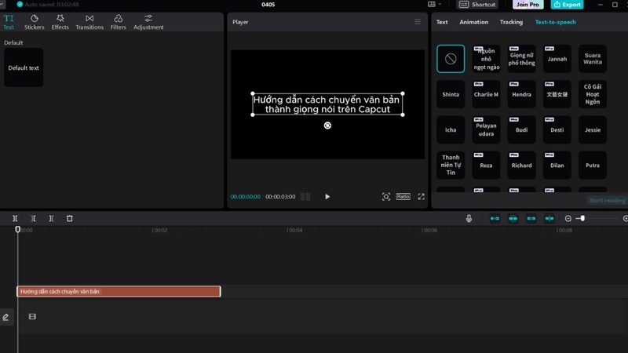Click the fullscreen icon in the player
Viewport: 628px width, 353px height.
click(421, 197)
